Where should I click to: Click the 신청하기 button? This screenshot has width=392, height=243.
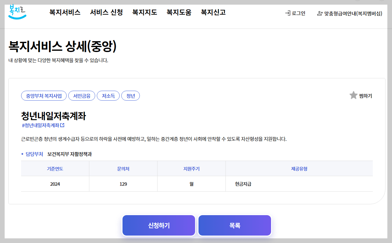pos(158,225)
